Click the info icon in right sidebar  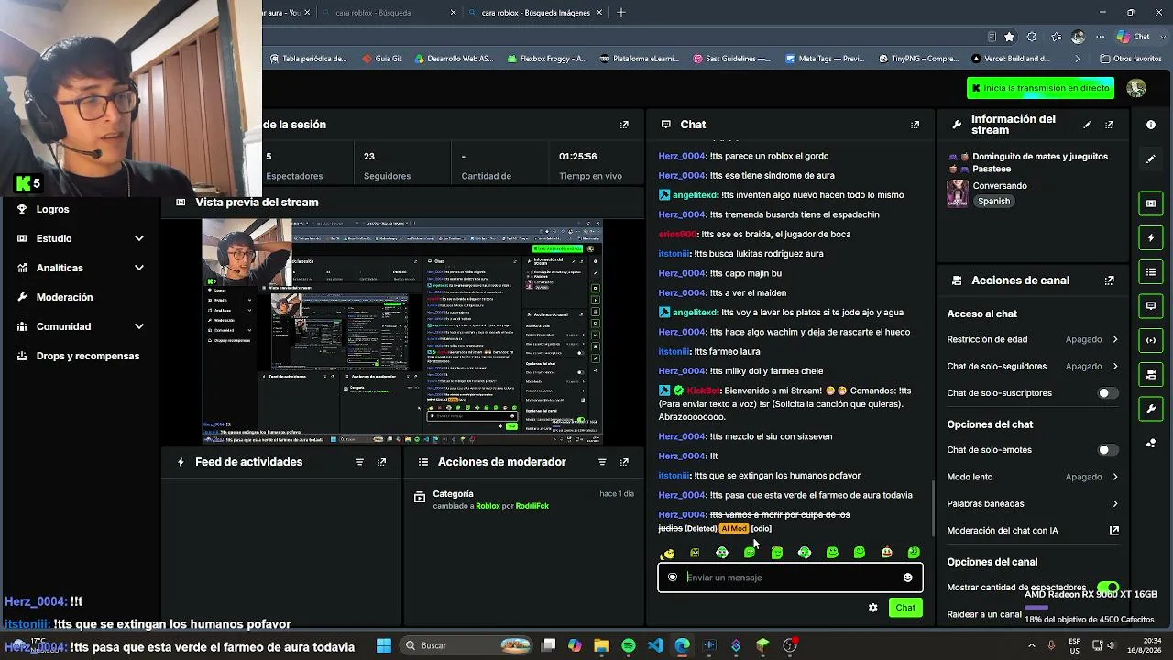[1151, 125]
